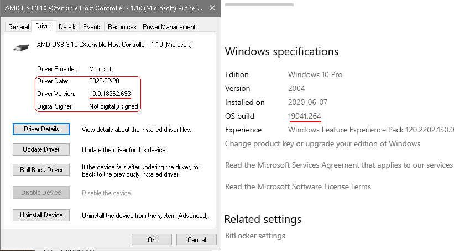Image resolution: width=454 pixels, height=251 pixels.
Task: Open Change product key or upgrade link
Action: pos(322,143)
